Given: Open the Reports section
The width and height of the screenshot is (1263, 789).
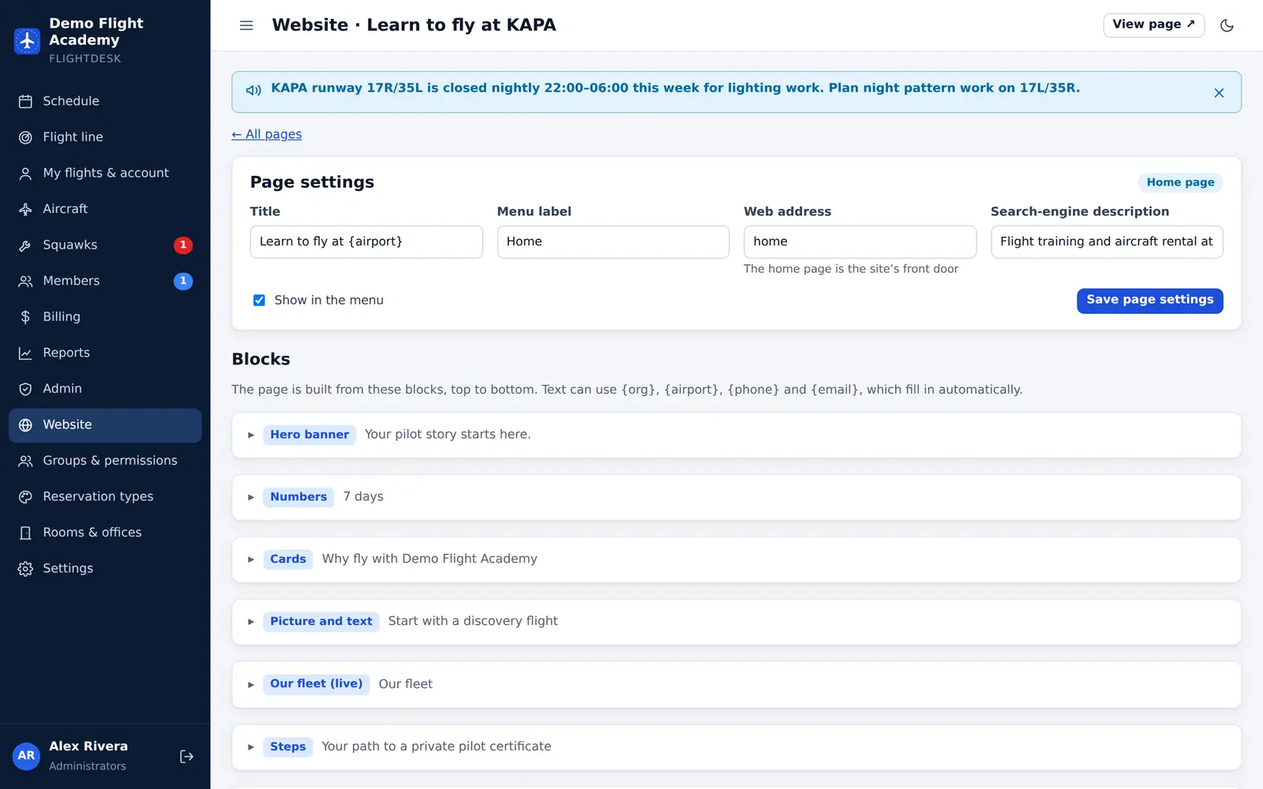Looking at the screenshot, I should (x=105, y=353).
